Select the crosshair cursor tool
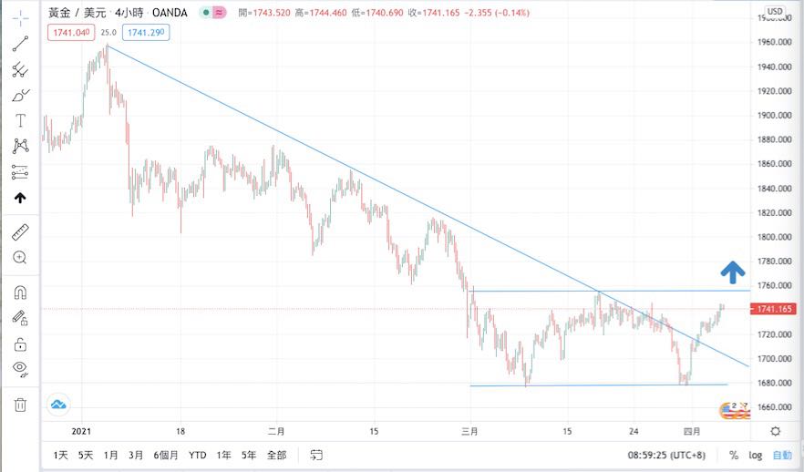 tap(20, 18)
